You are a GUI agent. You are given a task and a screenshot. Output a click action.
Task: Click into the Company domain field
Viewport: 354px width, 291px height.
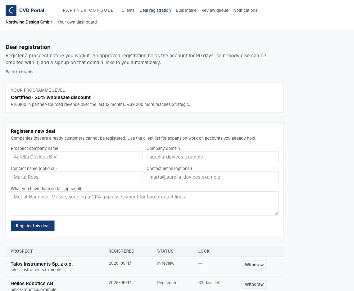212,157
